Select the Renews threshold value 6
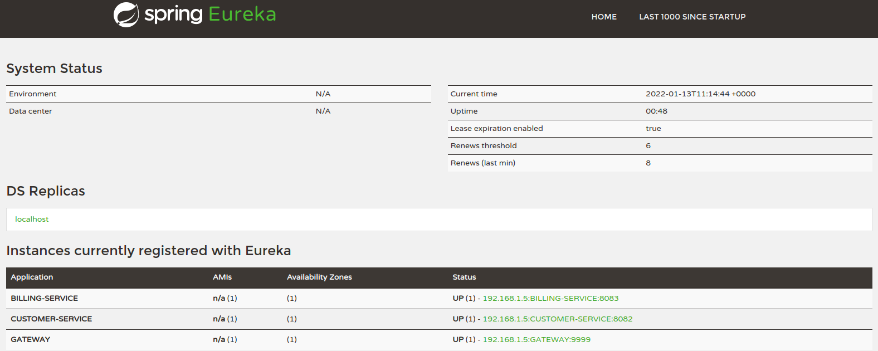This screenshot has width=878, height=351. click(x=648, y=146)
